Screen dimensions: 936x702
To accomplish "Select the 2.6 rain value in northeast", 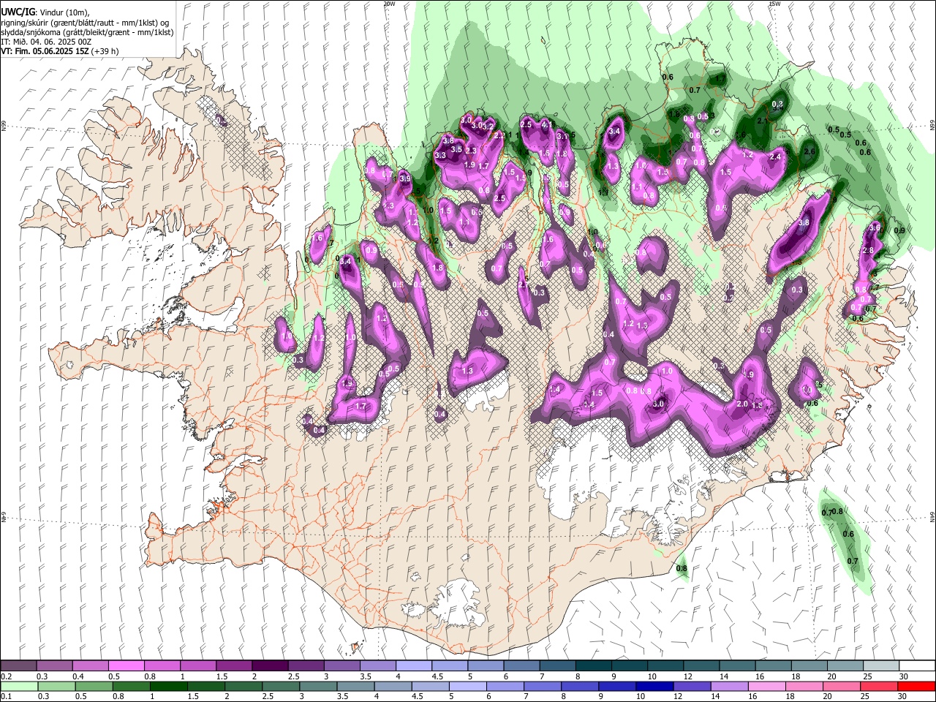I will 809,151.
